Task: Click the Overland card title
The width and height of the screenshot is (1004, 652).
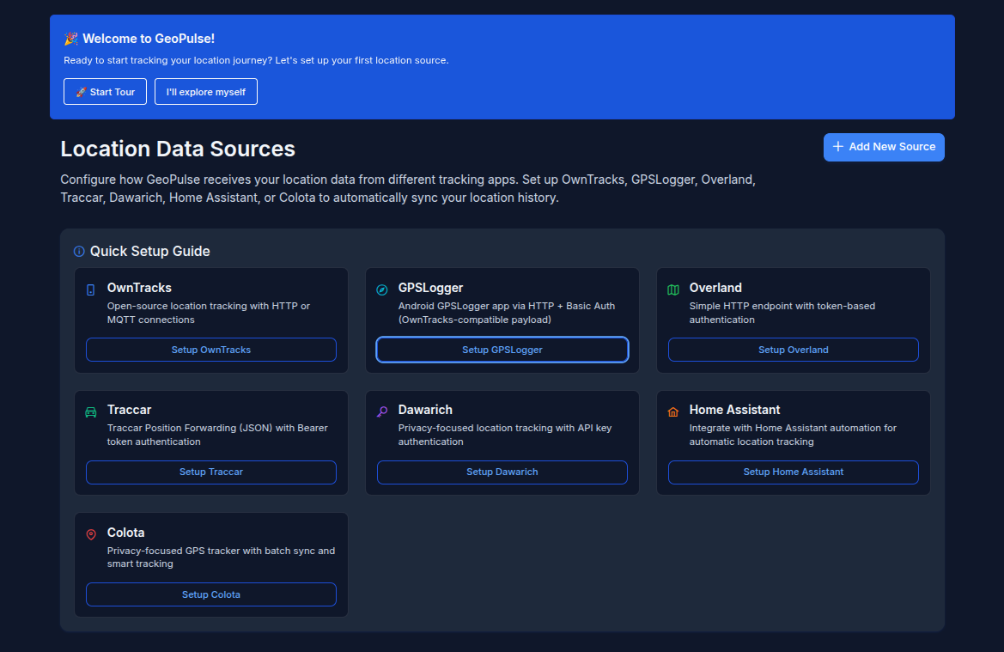Action: tap(715, 288)
